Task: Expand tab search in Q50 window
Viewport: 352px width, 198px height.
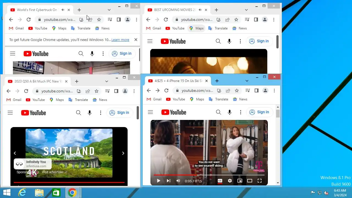Action: [x=107, y=81]
